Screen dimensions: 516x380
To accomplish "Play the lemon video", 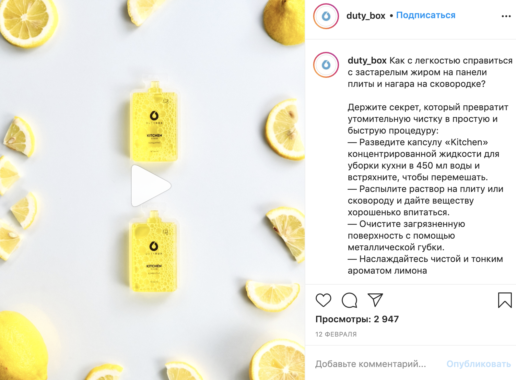I will (x=151, y=185).
